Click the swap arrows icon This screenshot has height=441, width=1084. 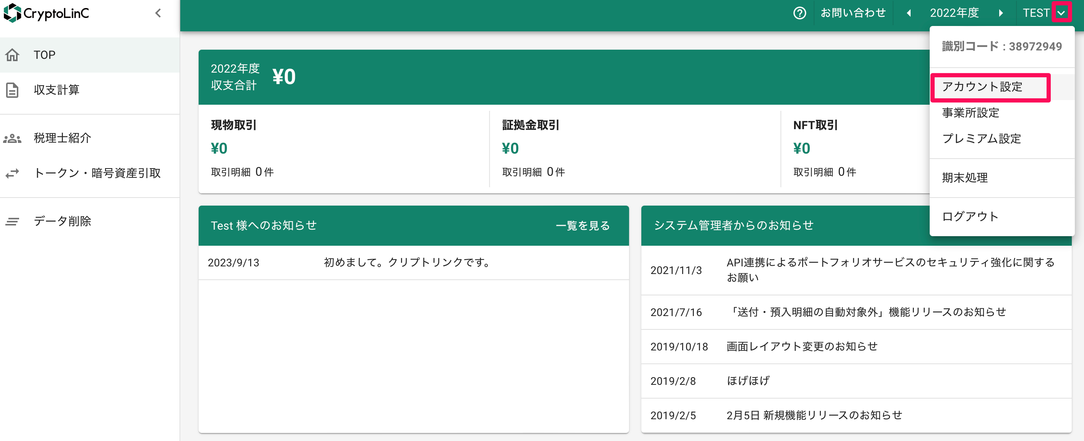(12, 173)
